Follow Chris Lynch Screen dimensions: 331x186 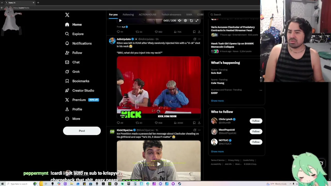[x=256, y=121]
